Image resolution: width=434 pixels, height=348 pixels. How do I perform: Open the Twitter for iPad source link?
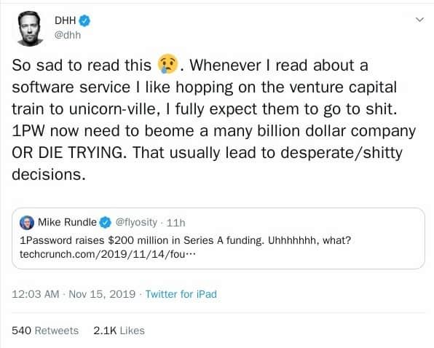tap(181, 294)
